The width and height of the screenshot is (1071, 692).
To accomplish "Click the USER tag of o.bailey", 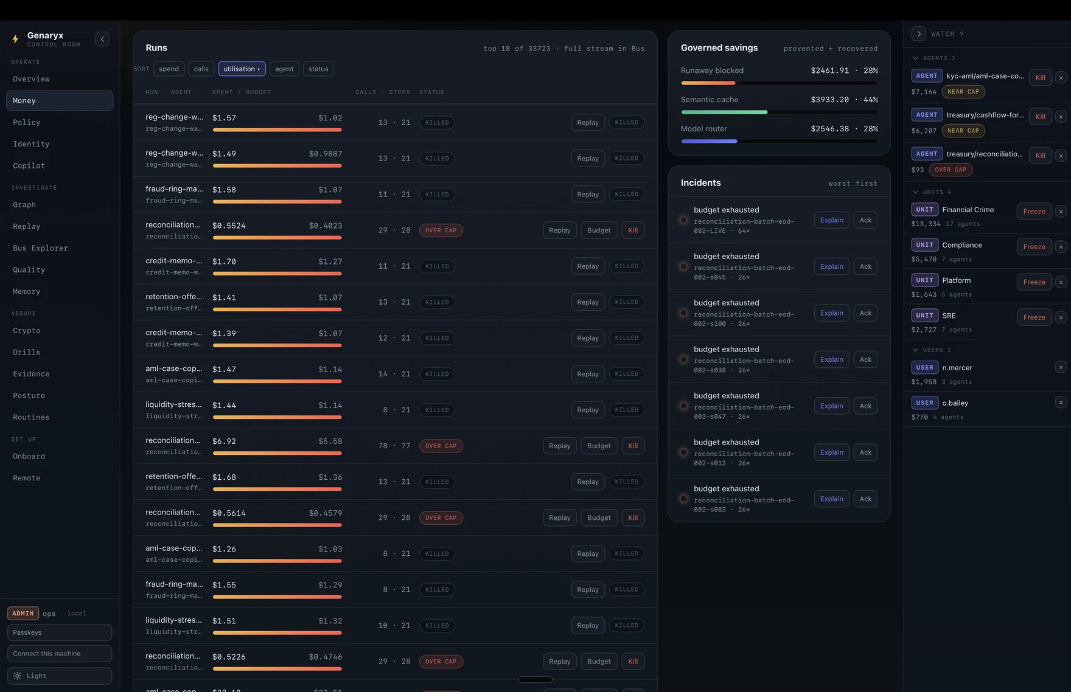I will click(924, 403).
